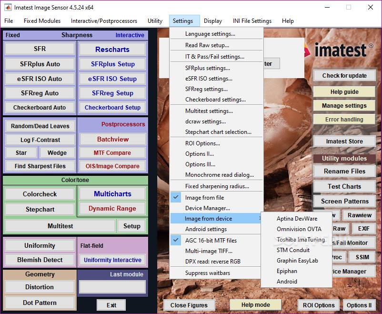Run the Colorcheck module
Image resolution: width=382 pixels, height=314 pixels.
40,194
